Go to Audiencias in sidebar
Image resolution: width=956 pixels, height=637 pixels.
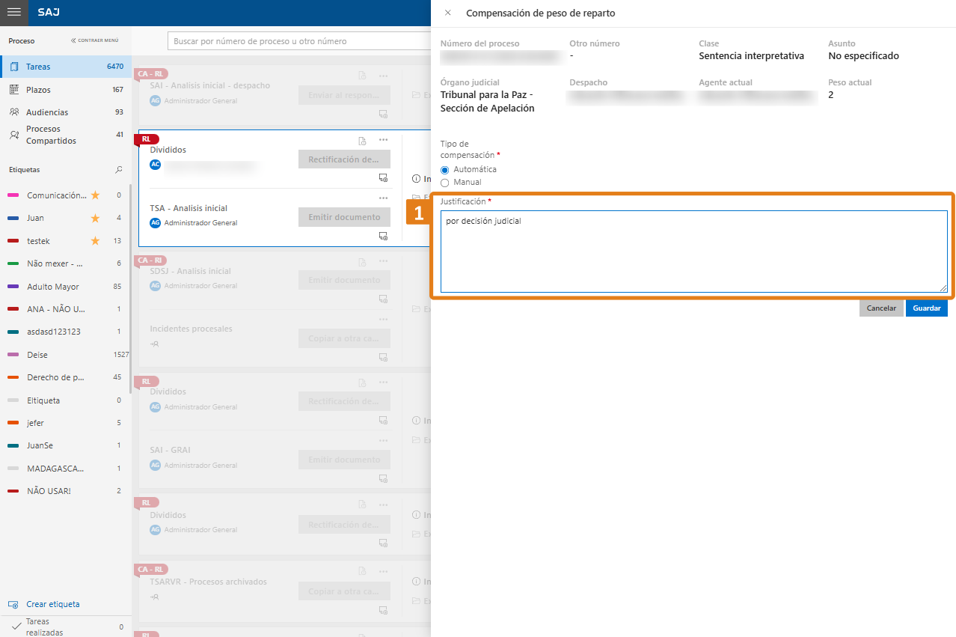[46, 112]
